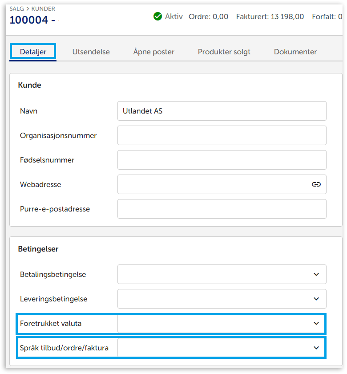Click SALG in the breadcrumb
Viewport: 347px width, 374px height.
[x=17, y=8]
